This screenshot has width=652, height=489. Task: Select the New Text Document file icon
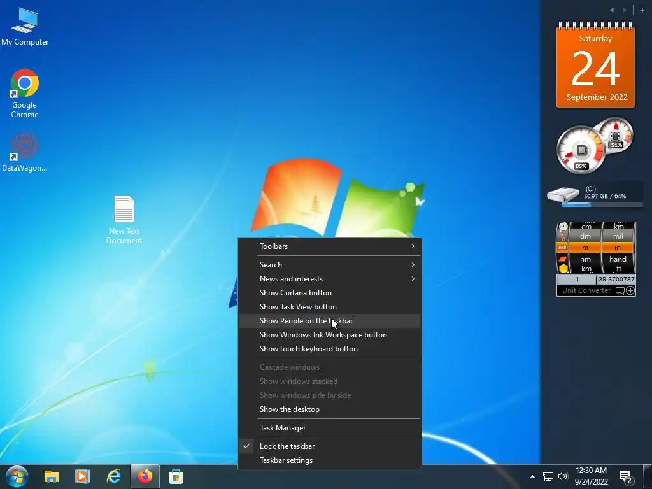pyautogui.click(x=124, y=220)
